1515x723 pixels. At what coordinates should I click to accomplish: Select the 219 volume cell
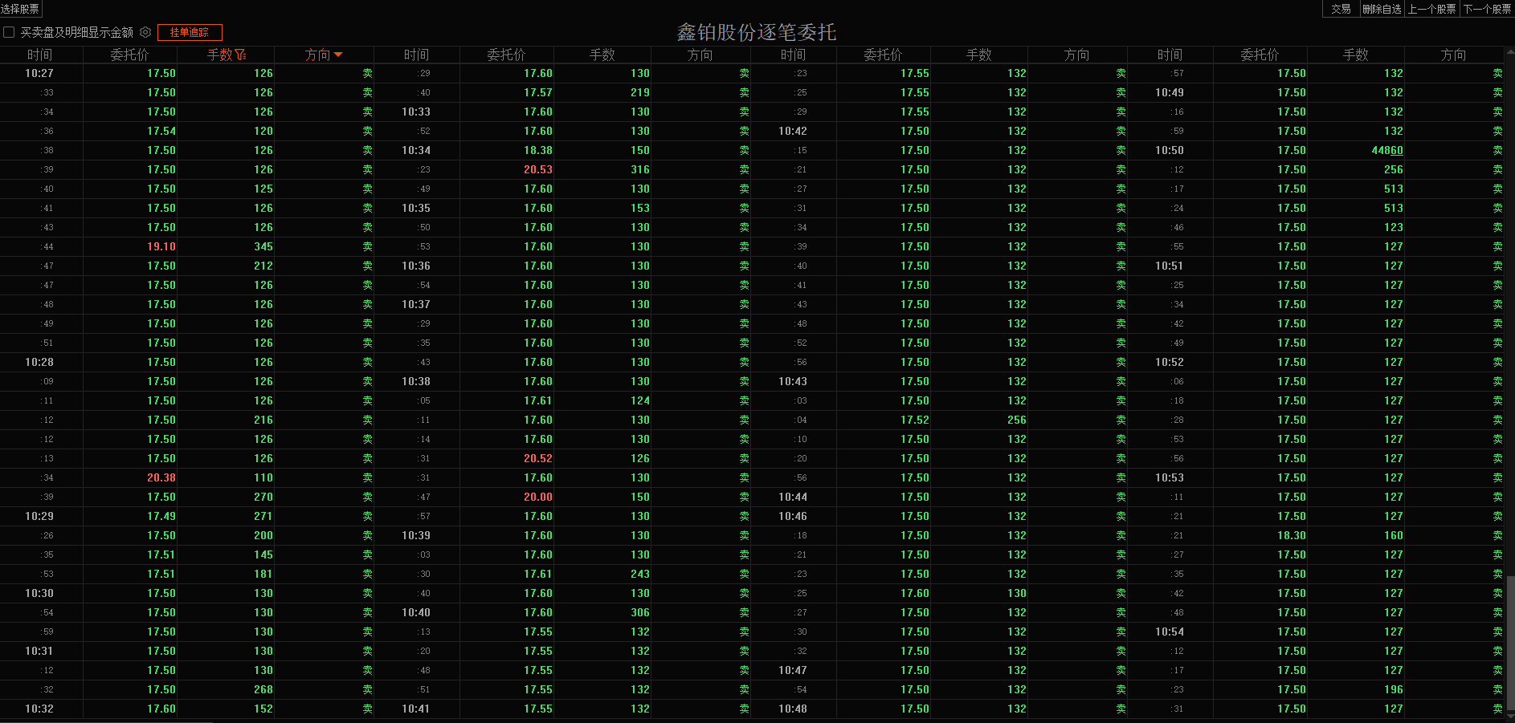tap(640, 92)
